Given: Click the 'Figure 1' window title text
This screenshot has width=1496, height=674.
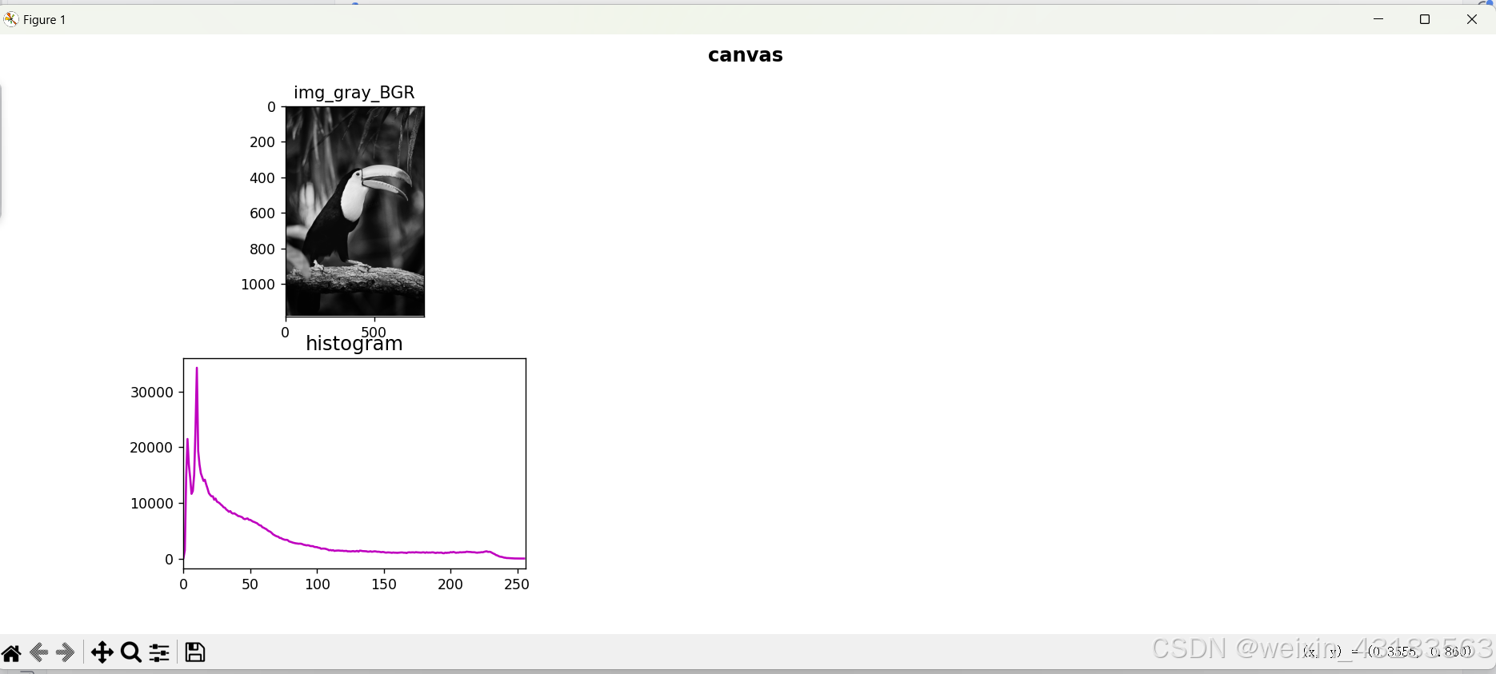Looking at the screenshot, I should pyautogui.click(x=45, y=20).
